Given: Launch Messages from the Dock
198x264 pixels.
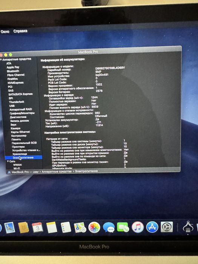Looking at the screenshot, I should tap(109, 227).
